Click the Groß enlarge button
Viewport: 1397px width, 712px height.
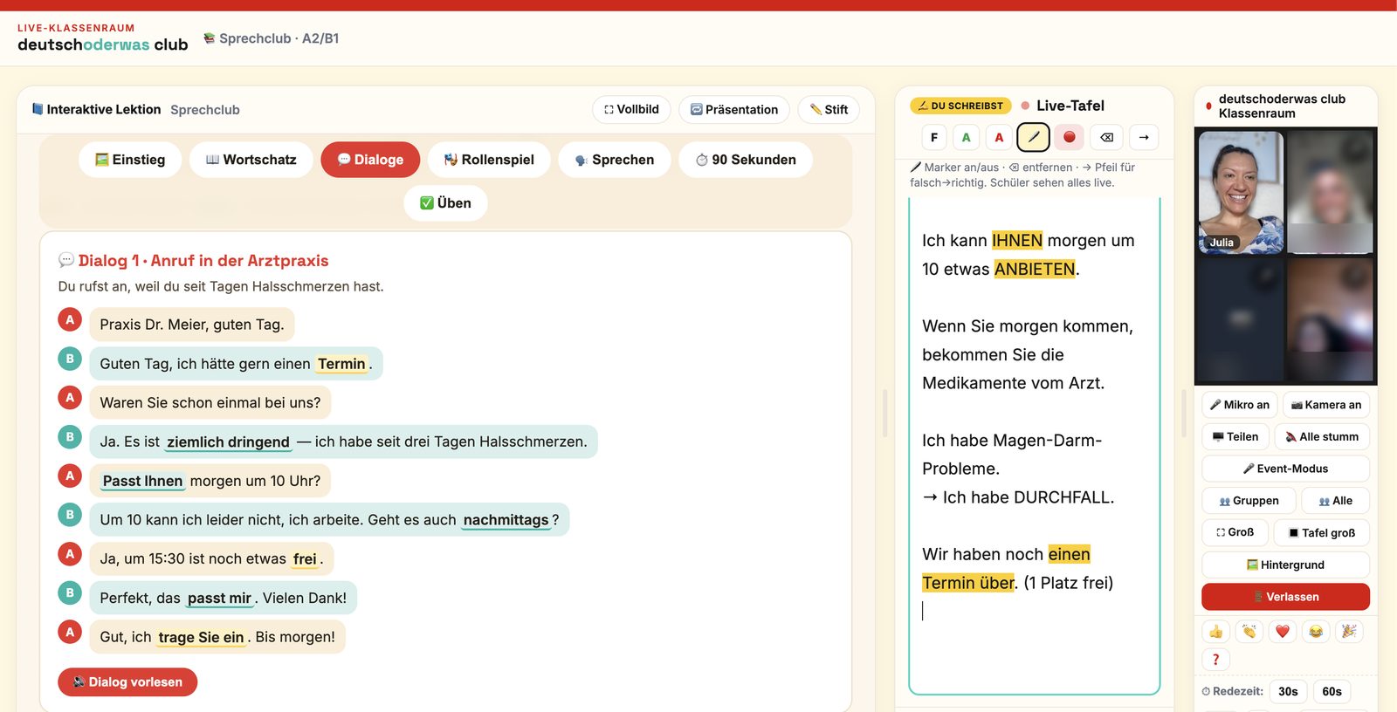(1235, 532)
